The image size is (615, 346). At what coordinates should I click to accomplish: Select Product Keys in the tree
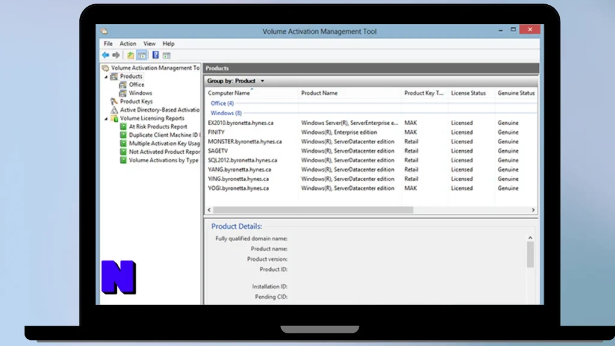[136, 102]
